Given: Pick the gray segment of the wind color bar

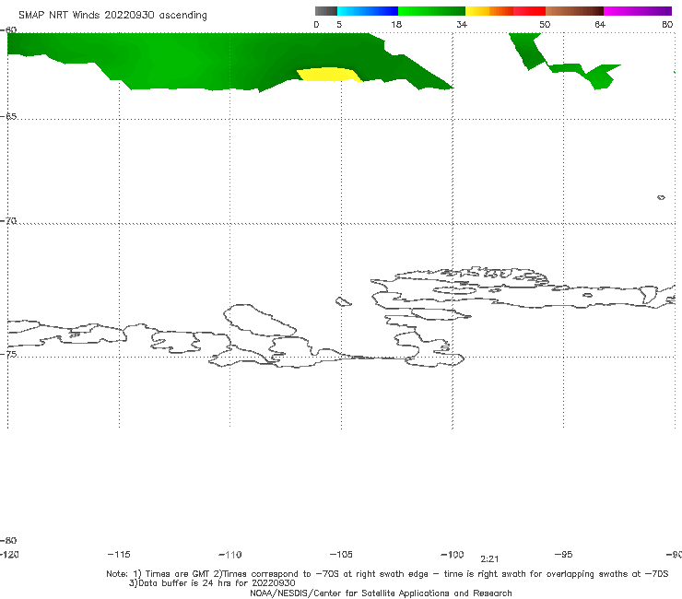Looking at the screenshot, I should point(325,11).
